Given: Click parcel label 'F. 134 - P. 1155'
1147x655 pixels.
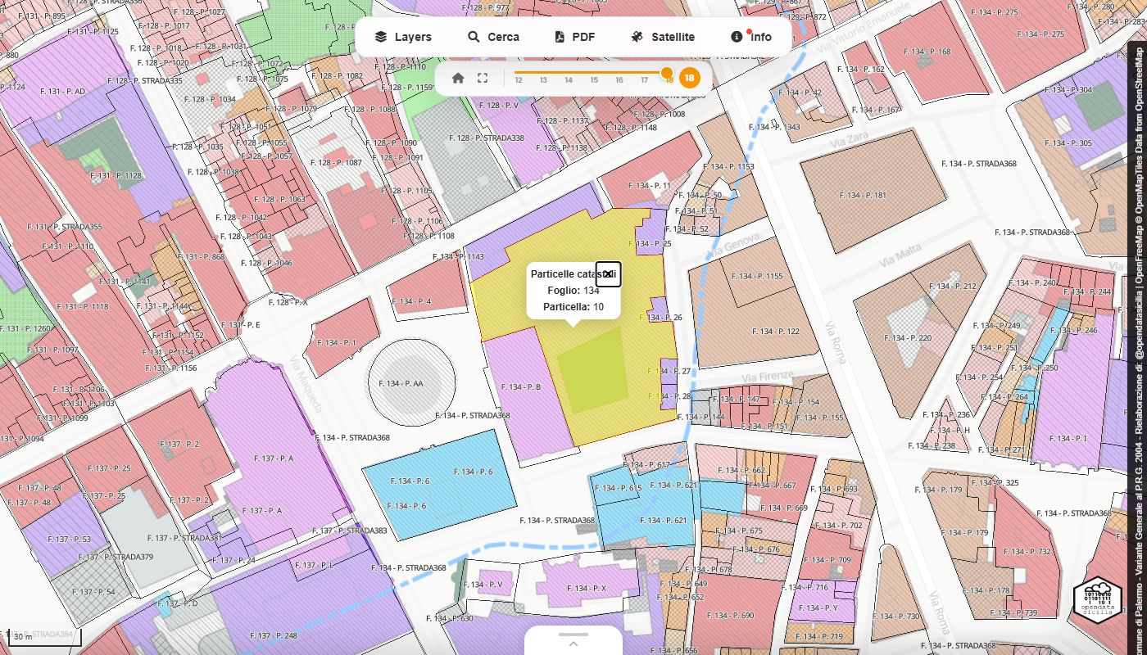Looking at the screenshot, I should coord(757,277).
